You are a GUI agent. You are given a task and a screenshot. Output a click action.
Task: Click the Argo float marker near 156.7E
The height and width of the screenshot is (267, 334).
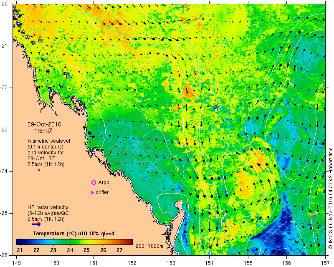pyautogui.click(x=314, y=217)
